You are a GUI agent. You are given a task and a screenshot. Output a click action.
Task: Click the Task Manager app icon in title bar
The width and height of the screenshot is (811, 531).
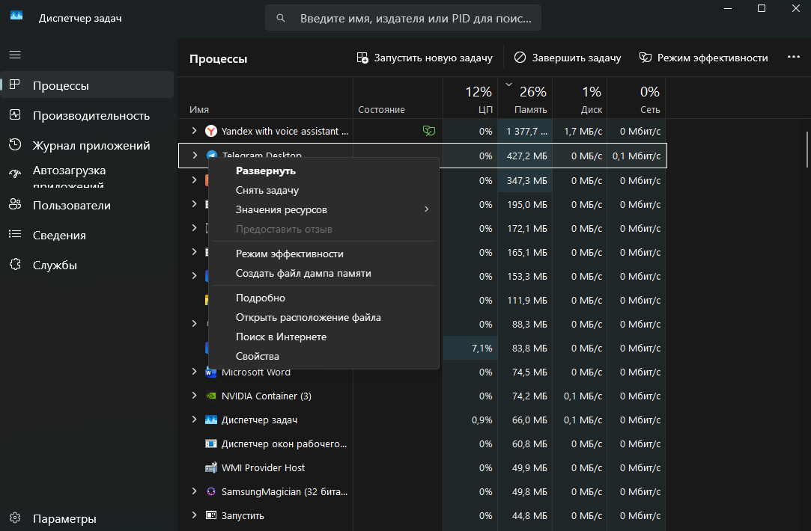click(x=16, y=16)
